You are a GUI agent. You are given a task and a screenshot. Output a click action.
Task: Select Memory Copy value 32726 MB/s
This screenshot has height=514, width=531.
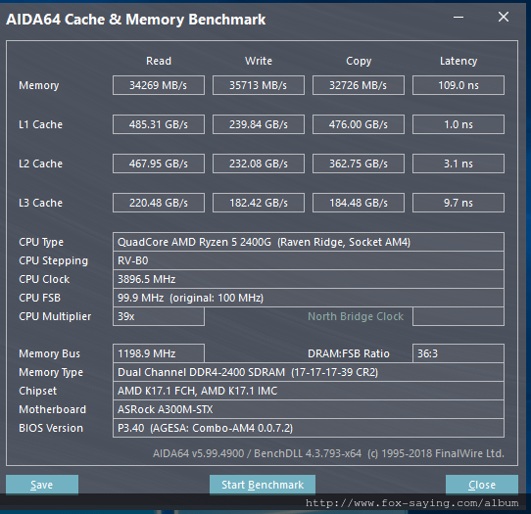[359, 85]
